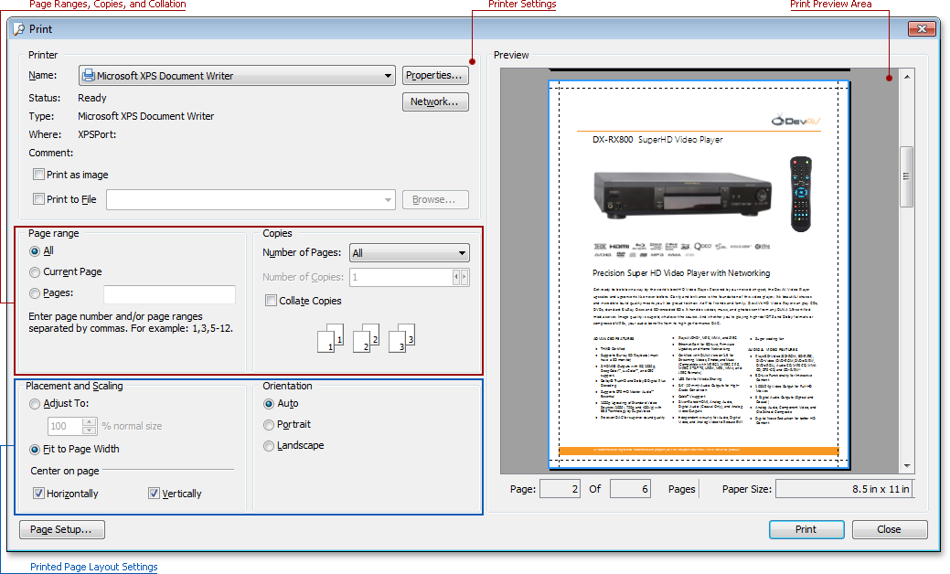
Task: Uncheck Horizontally center on page
Action: tap(38, 494)
